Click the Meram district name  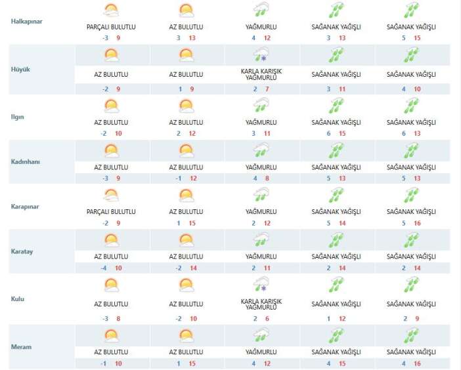tap(22, 346)
